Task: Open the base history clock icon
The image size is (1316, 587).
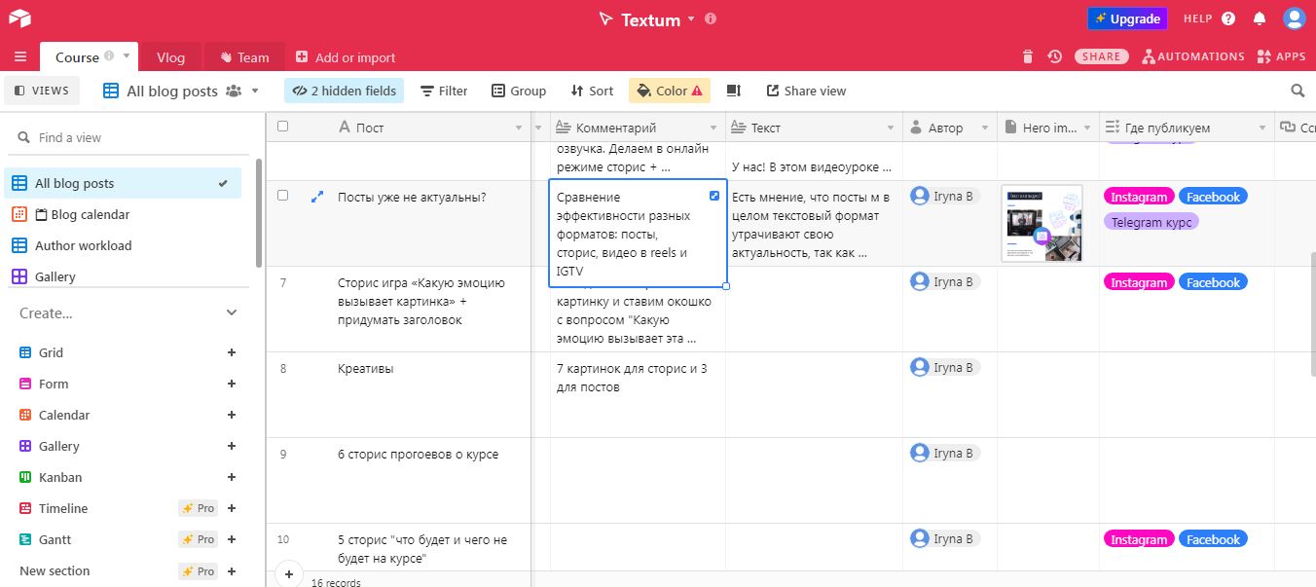Action: point(1054,56)
